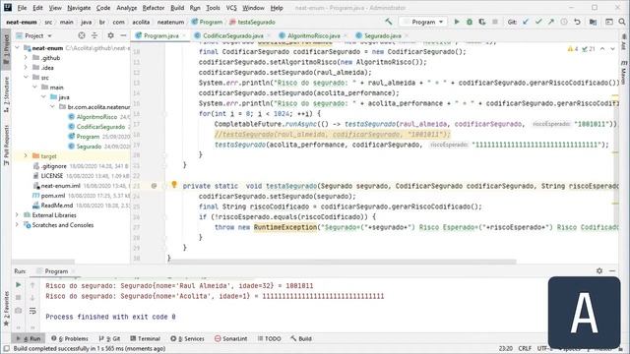The width and height of the screenshot is (630, 354).
Task: Push commits with the Git arrow icon
Action: (551, 22)
